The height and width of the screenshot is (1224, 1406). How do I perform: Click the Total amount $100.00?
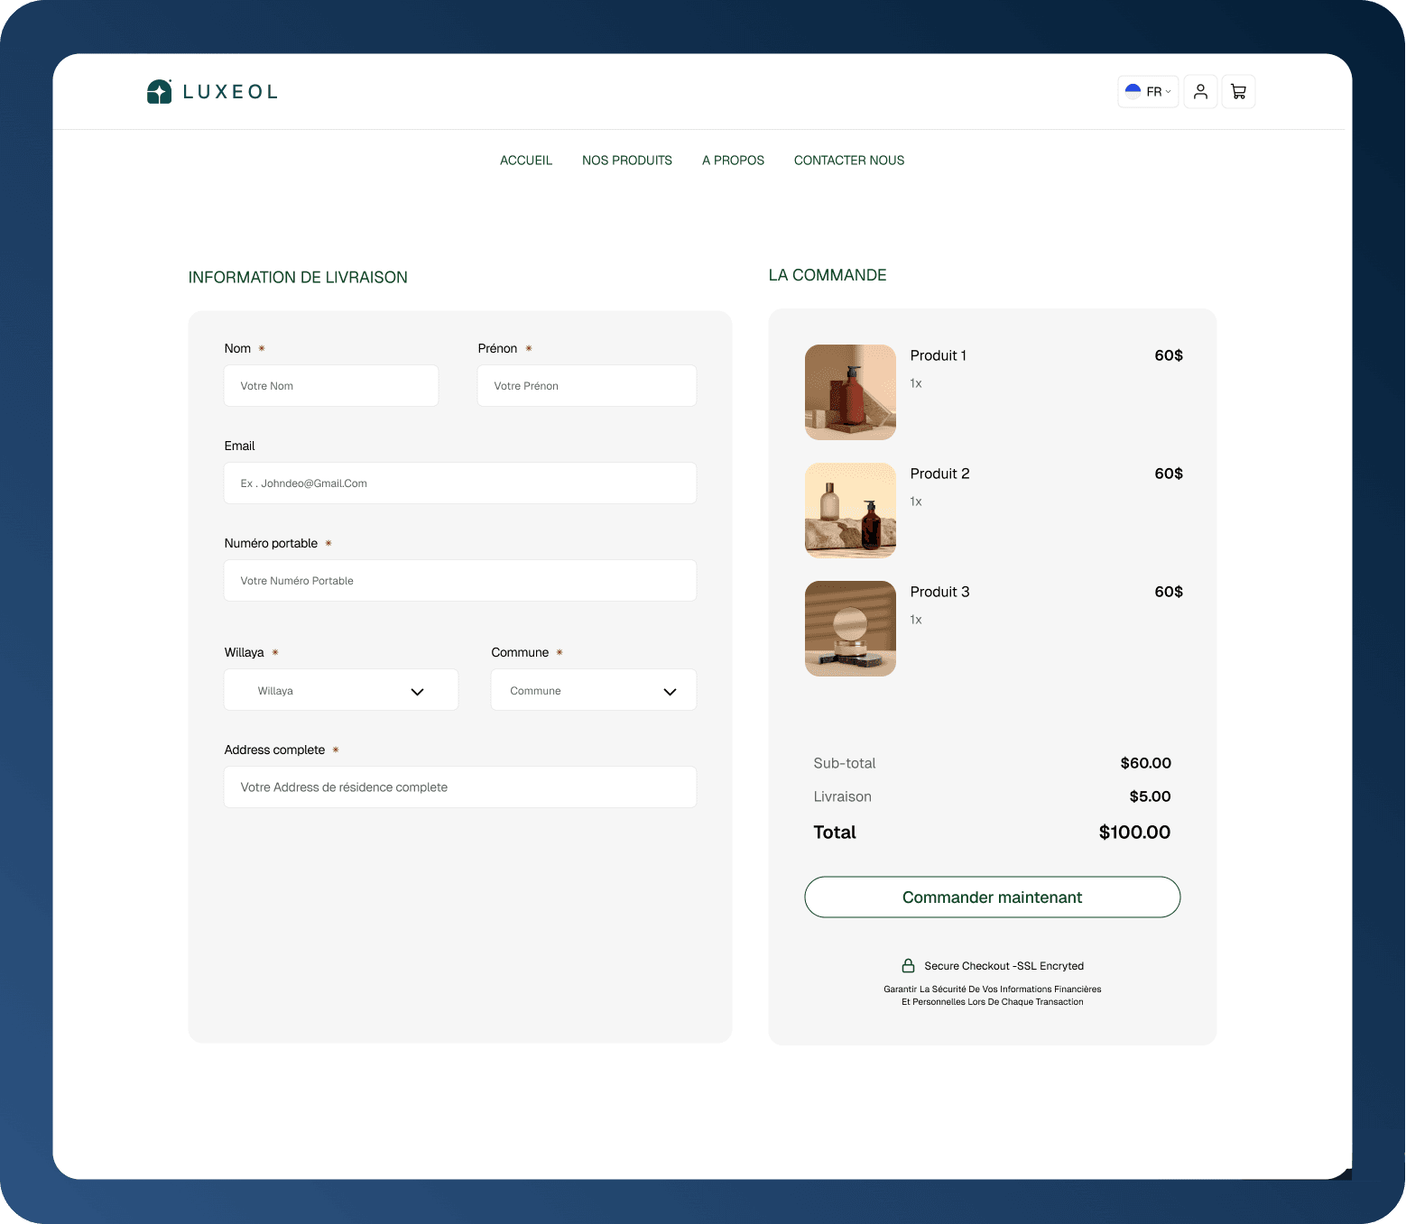1134,833
